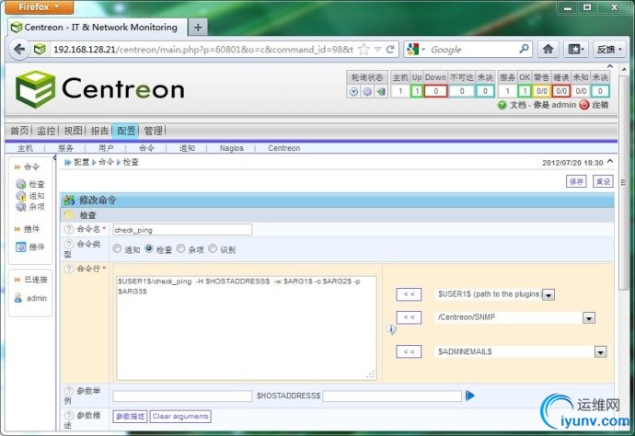
Task: Select the 检查 command type radio
Action: point(149,248)
